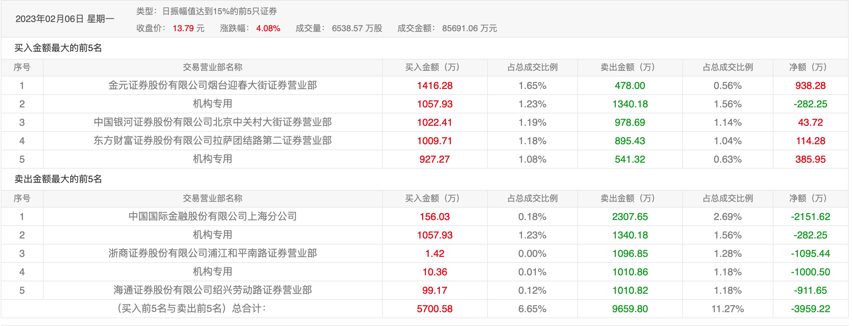The image size is (853, 326).
Task: Click sell amount 541.32
Action: 630,159
